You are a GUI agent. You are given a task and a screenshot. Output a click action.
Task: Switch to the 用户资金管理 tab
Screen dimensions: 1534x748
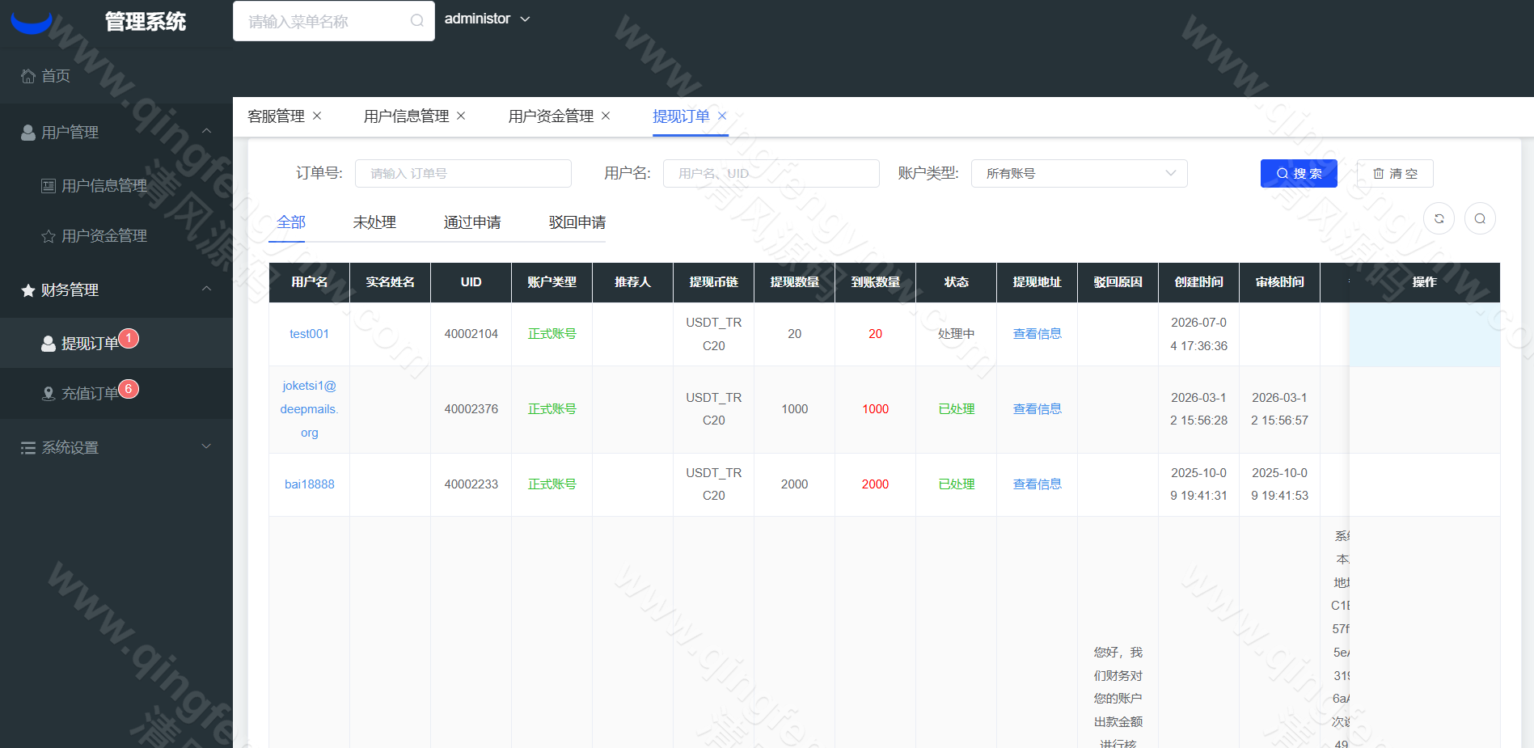tap(551, 116)
